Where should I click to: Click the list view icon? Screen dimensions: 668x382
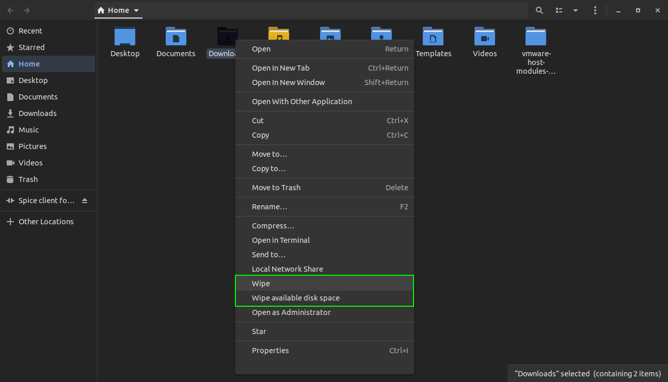click(559, 10)
